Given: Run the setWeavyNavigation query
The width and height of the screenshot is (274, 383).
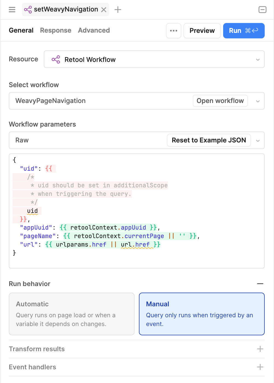Looking at the screenshot, I should click(244, 31).
